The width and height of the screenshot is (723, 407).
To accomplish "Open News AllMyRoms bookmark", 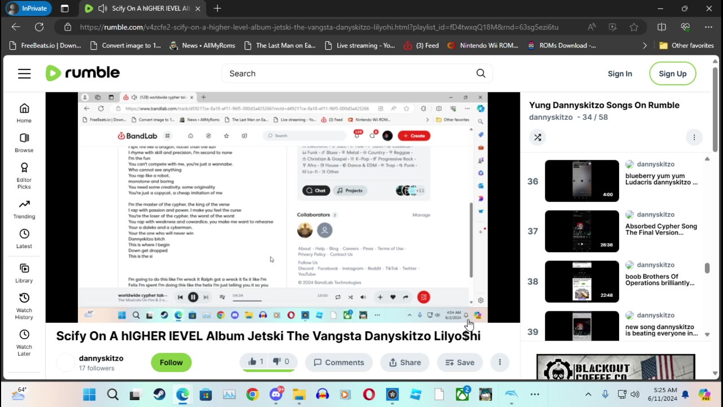I will 202,45.
